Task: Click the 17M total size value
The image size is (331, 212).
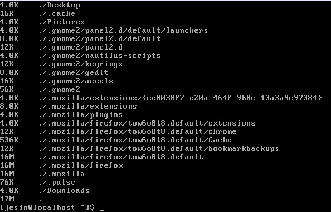Action: (6, 199)
